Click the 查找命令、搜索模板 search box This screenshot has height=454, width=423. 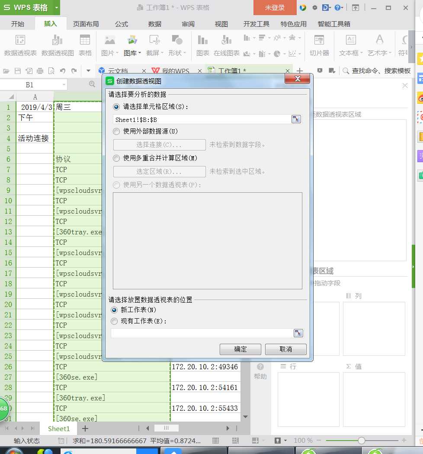click(377, 70)
